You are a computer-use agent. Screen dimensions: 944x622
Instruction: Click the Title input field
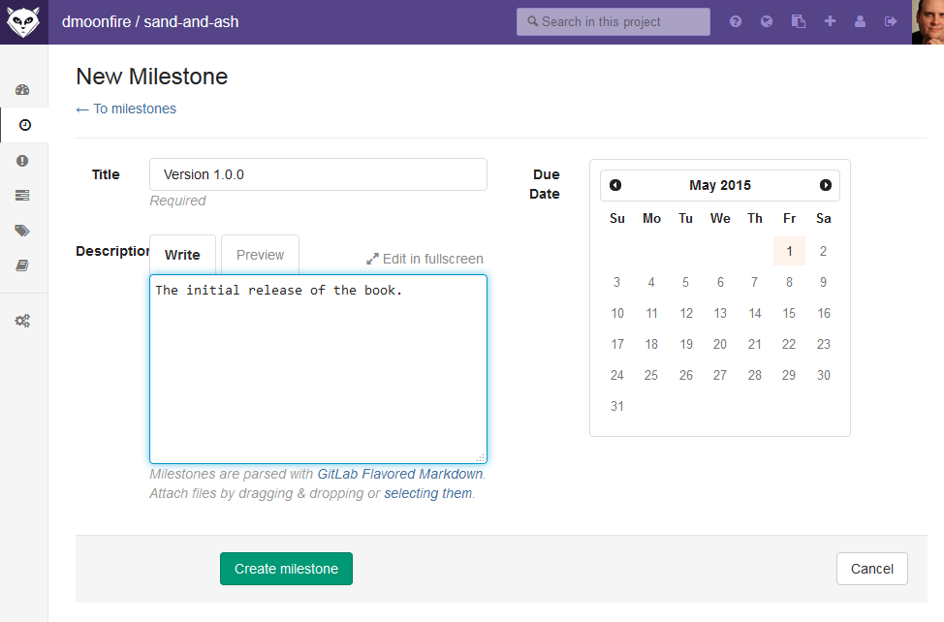[318, 174]
